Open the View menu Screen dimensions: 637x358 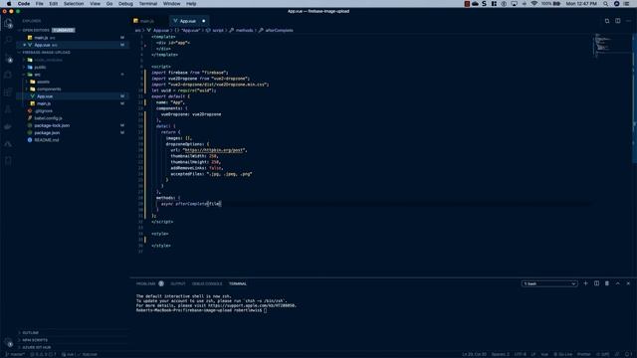96,4
